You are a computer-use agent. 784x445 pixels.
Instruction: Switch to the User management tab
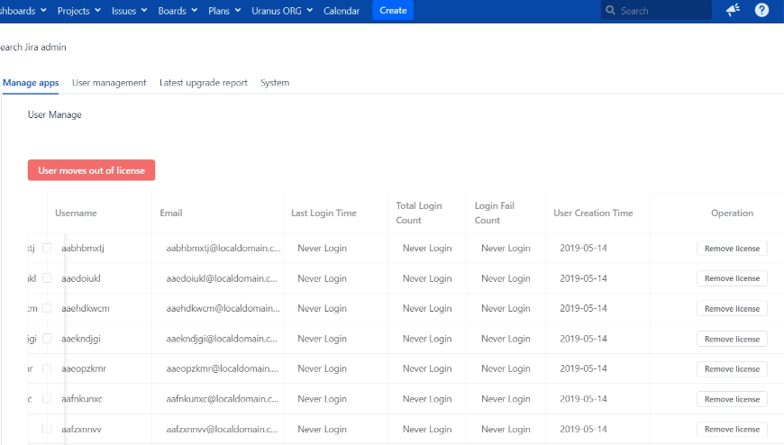(x=109, y=83)
